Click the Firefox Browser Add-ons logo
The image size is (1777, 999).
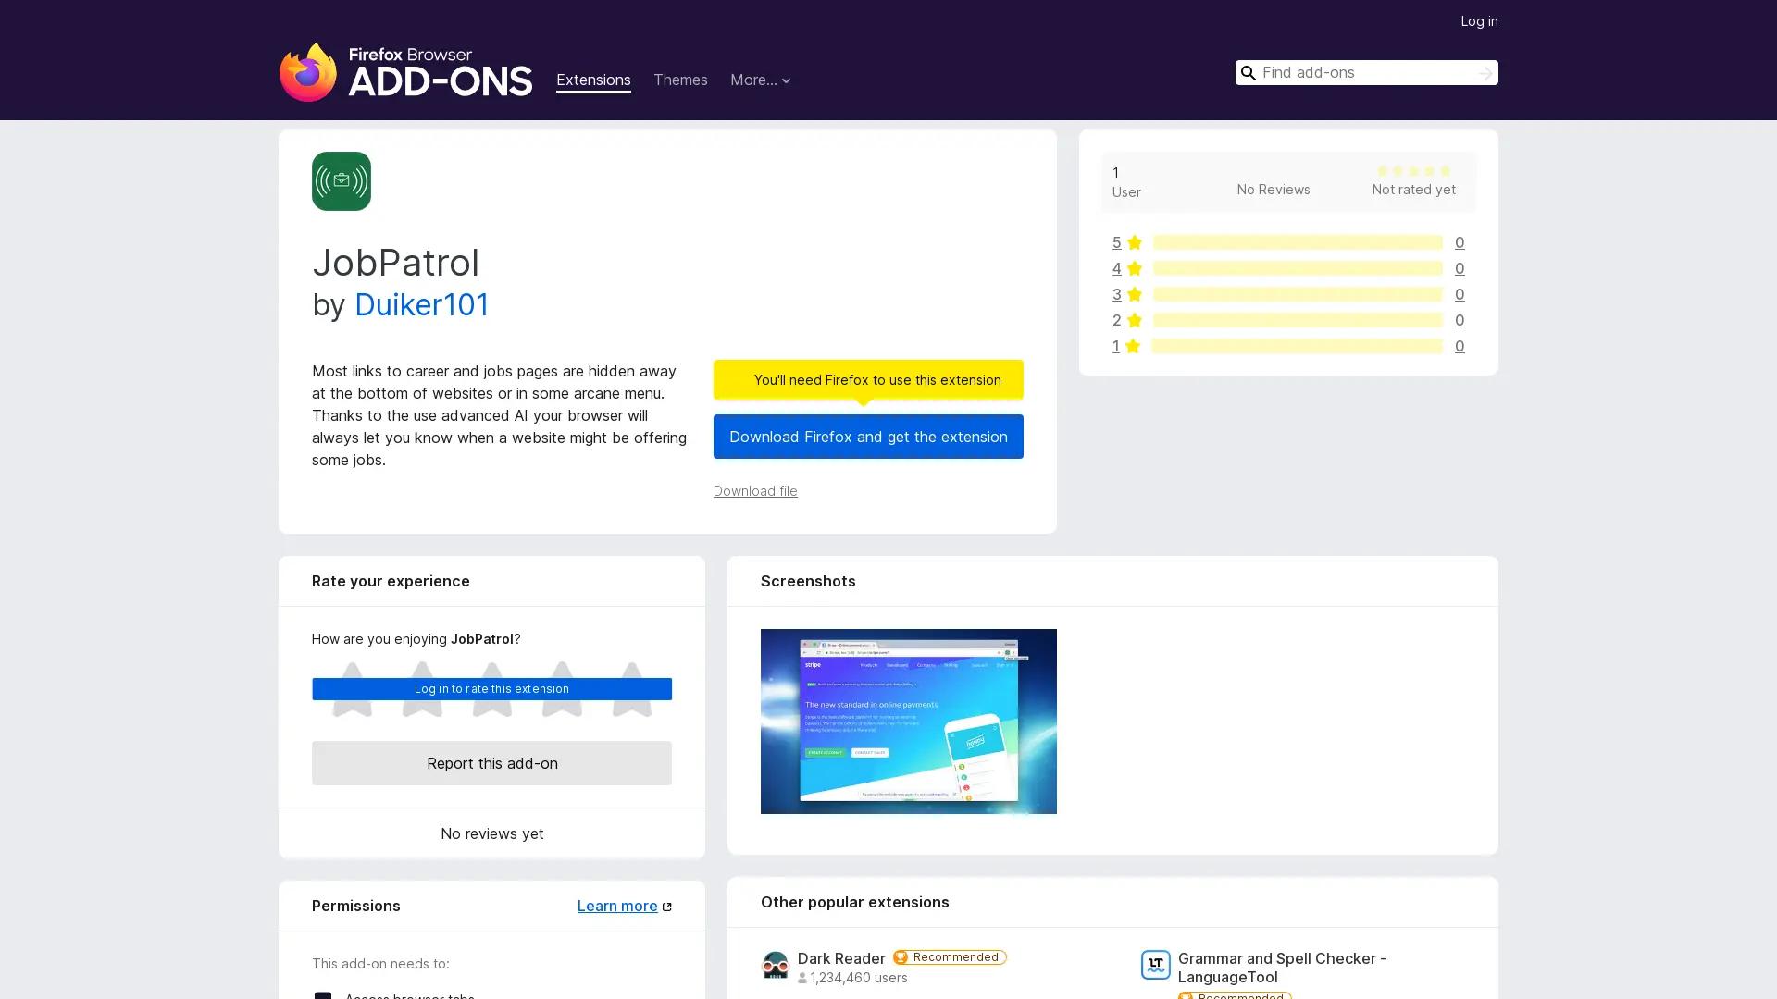click(405, 72)
